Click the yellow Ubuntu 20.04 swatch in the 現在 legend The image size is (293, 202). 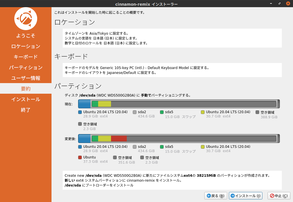tap(203, 112)
